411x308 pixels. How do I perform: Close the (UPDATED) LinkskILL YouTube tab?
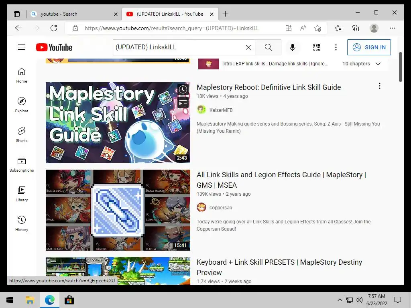pyautogui.click(x=212, y=14)
